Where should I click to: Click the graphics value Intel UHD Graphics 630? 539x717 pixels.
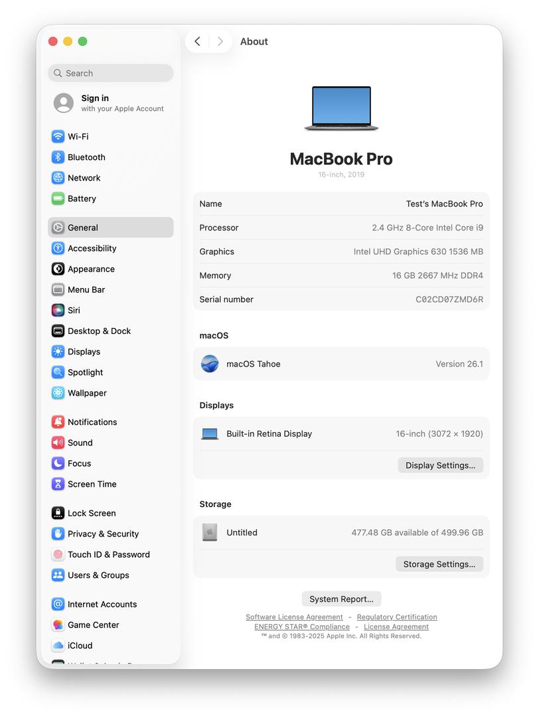[418, 251]
